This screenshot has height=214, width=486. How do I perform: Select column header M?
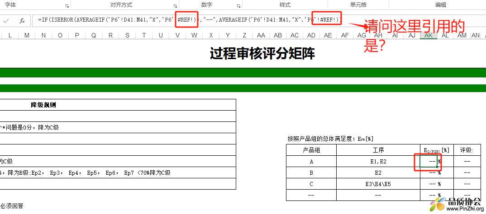click(x=27, y=35)
